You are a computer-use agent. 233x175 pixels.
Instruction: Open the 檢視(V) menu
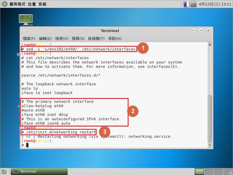click(62, 38)
